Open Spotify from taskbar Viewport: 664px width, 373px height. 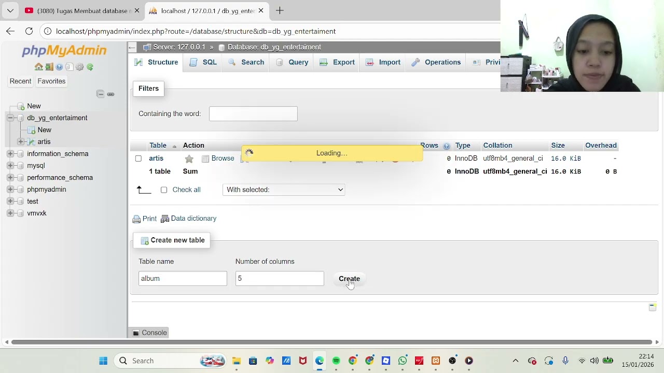pyautogui.click(x=336, y=361)
